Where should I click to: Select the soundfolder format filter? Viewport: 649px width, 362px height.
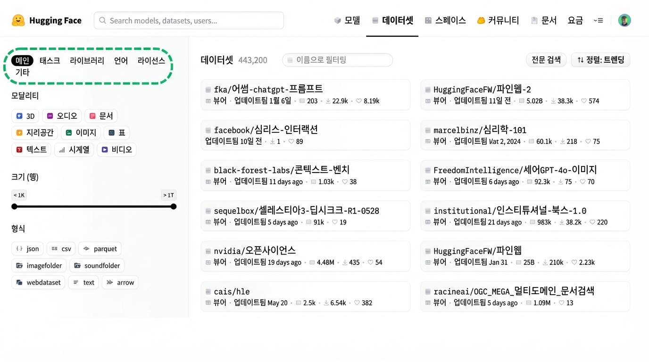tap(97, 266)
